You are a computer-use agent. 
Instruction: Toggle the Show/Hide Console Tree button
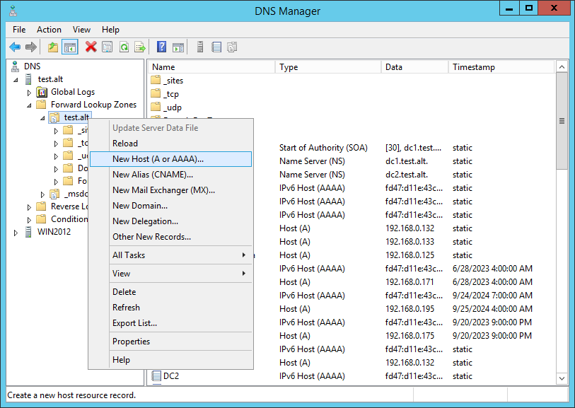pos(70,47)
